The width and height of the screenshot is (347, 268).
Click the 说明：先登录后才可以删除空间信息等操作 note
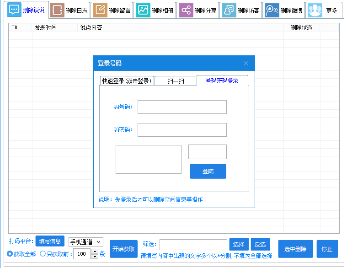(x=150, y=199)
